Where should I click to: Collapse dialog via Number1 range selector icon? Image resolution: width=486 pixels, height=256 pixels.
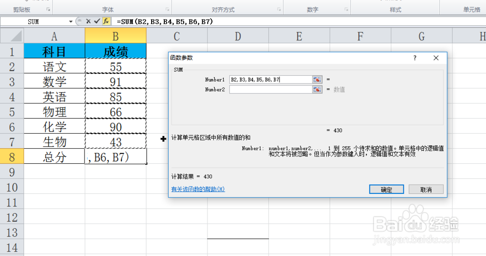pos(317,80)
